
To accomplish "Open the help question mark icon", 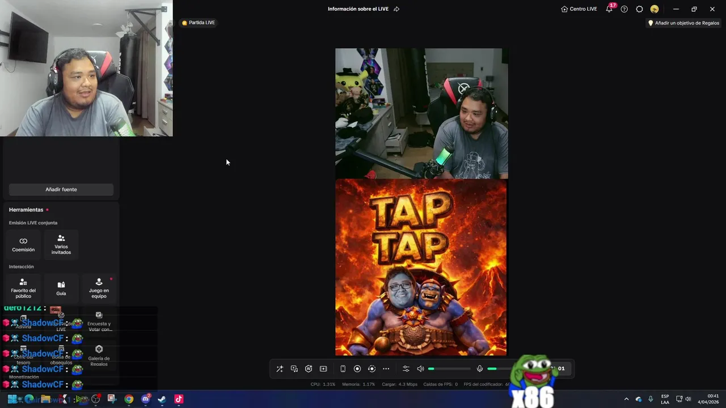I will [624, 9].
